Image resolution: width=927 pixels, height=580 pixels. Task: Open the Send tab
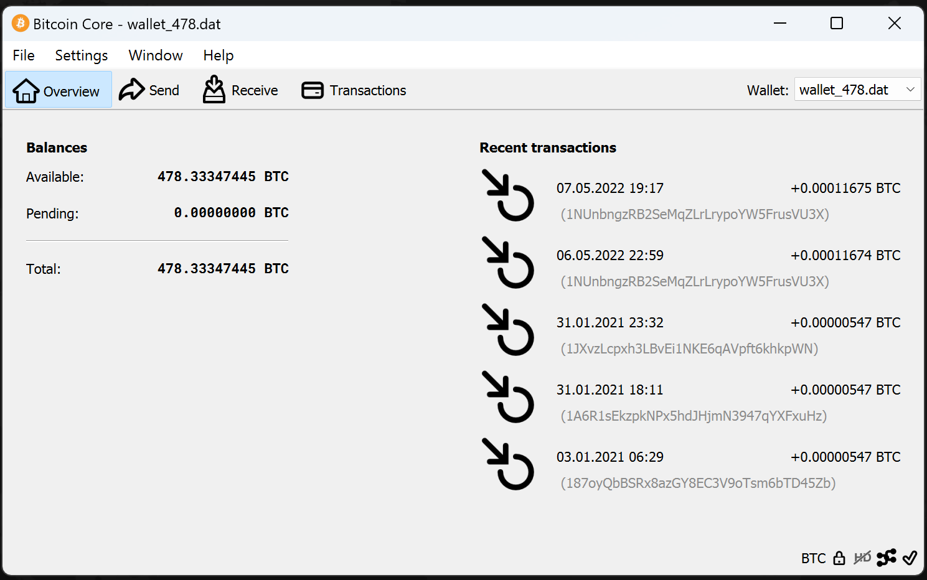tap(149, 90)
